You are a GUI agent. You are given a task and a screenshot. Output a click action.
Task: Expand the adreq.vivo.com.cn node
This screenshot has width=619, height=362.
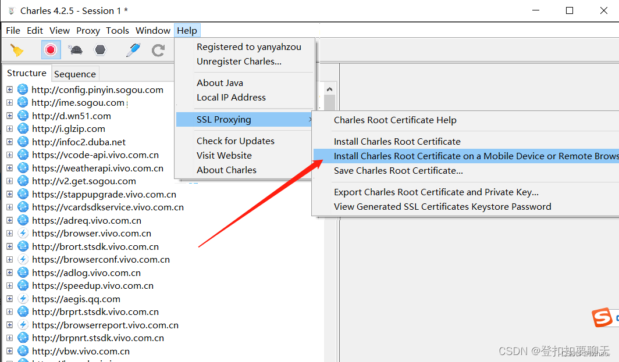click(x=9, y=220)
